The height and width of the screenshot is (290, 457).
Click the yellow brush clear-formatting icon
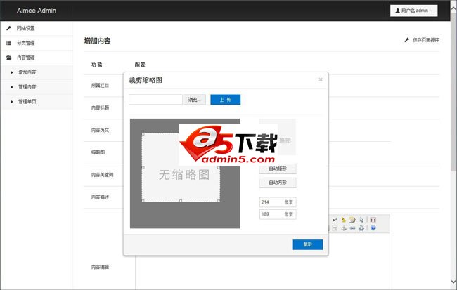tap(343, 220)
